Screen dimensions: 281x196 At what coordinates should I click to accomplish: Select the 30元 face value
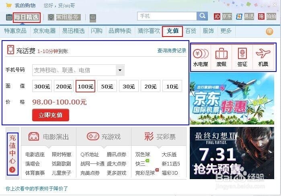pos(129,86)
